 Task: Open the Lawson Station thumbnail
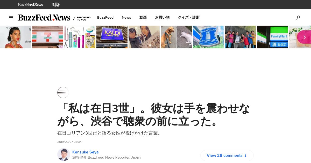pos(208,37)
